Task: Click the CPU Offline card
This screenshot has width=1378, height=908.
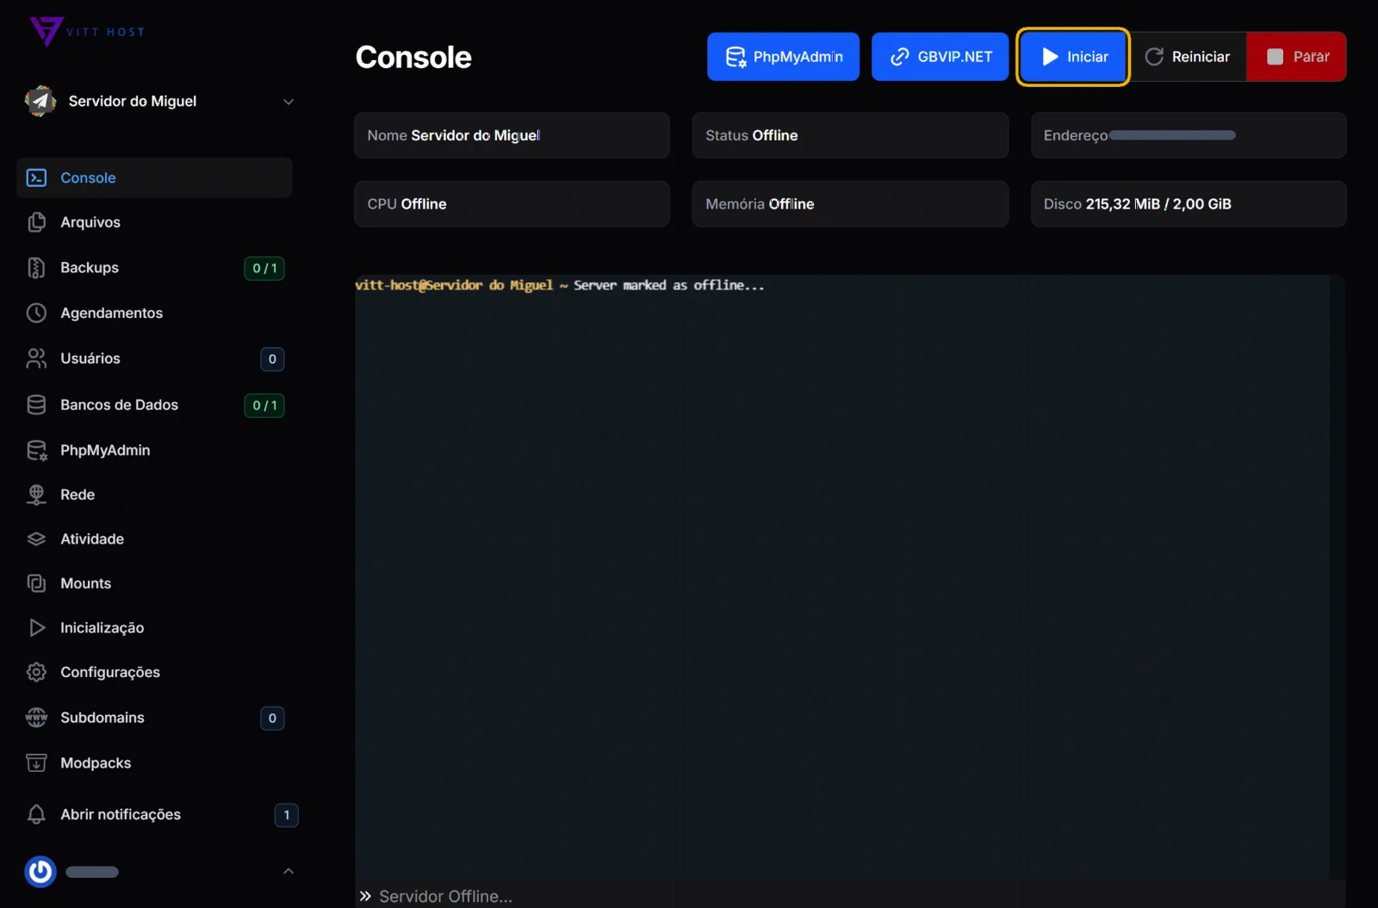Action: point(512,204)
